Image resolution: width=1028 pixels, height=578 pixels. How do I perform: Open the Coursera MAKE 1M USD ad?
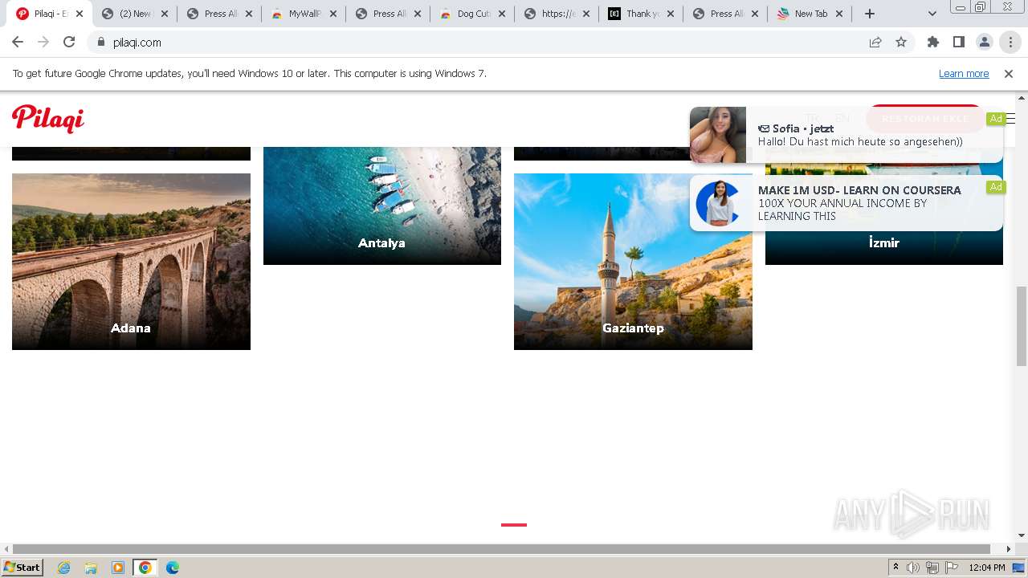[x=846, y=203]
